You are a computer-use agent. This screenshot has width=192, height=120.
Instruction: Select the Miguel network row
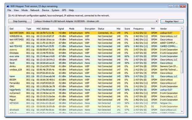pyautogui.click(x=94, y=100)
